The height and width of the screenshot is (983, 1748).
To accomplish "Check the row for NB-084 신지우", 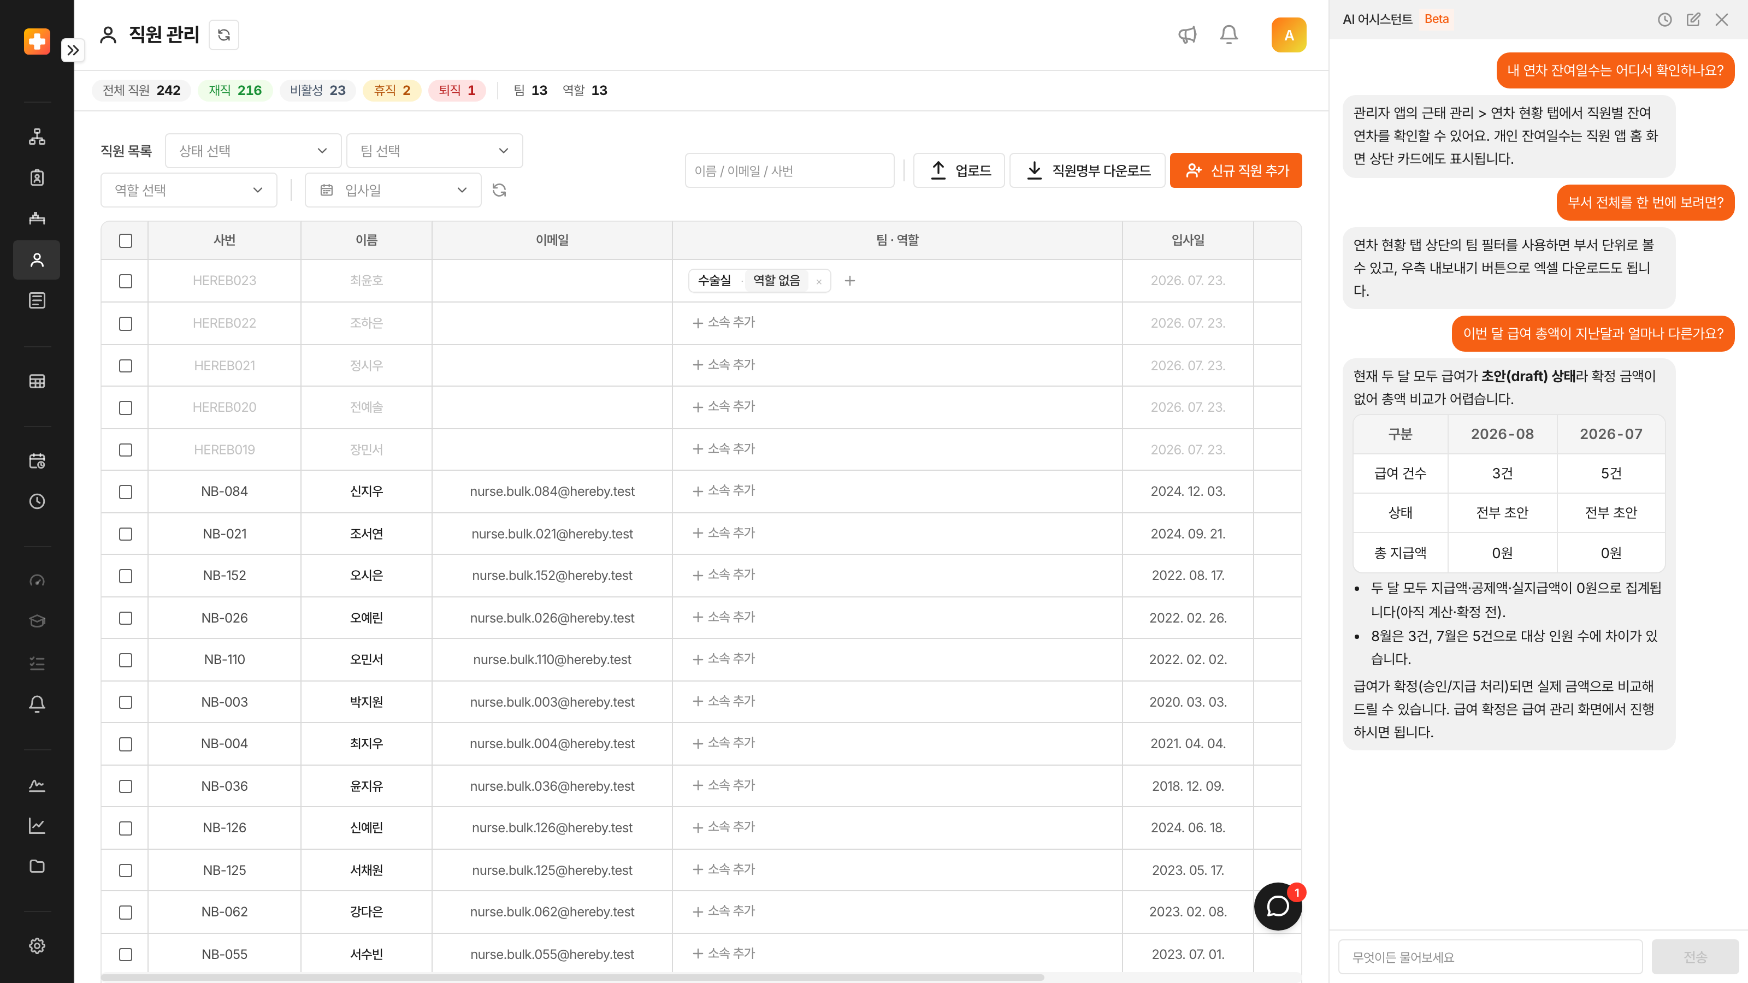I will click(126, 492).
